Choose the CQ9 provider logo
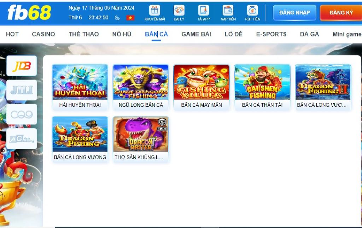Viewport: 362px width, 228px height. click(22, 114)
